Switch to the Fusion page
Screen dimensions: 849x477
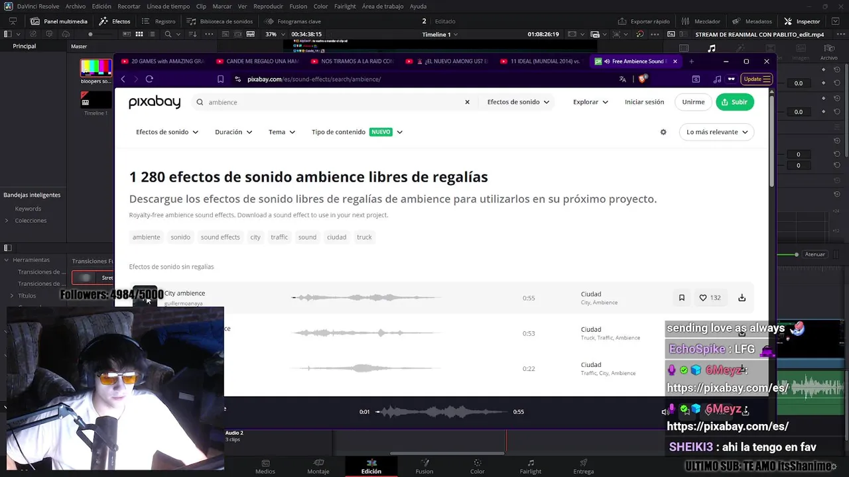pyautogui.click(x=424, y=467)
